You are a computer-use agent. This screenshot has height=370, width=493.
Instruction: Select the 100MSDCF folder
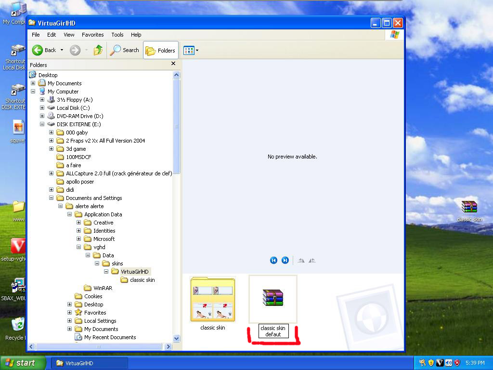pyautogui.click(x=78, y=157)
